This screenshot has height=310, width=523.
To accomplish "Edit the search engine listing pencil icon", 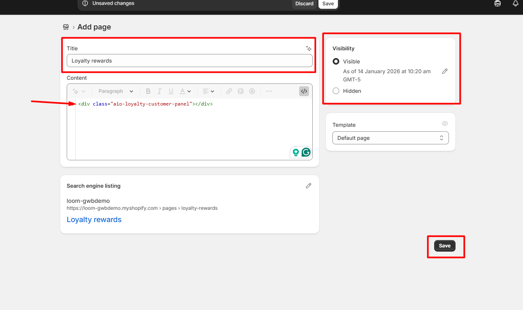I will pyautogui.click(x=309, y=186).
